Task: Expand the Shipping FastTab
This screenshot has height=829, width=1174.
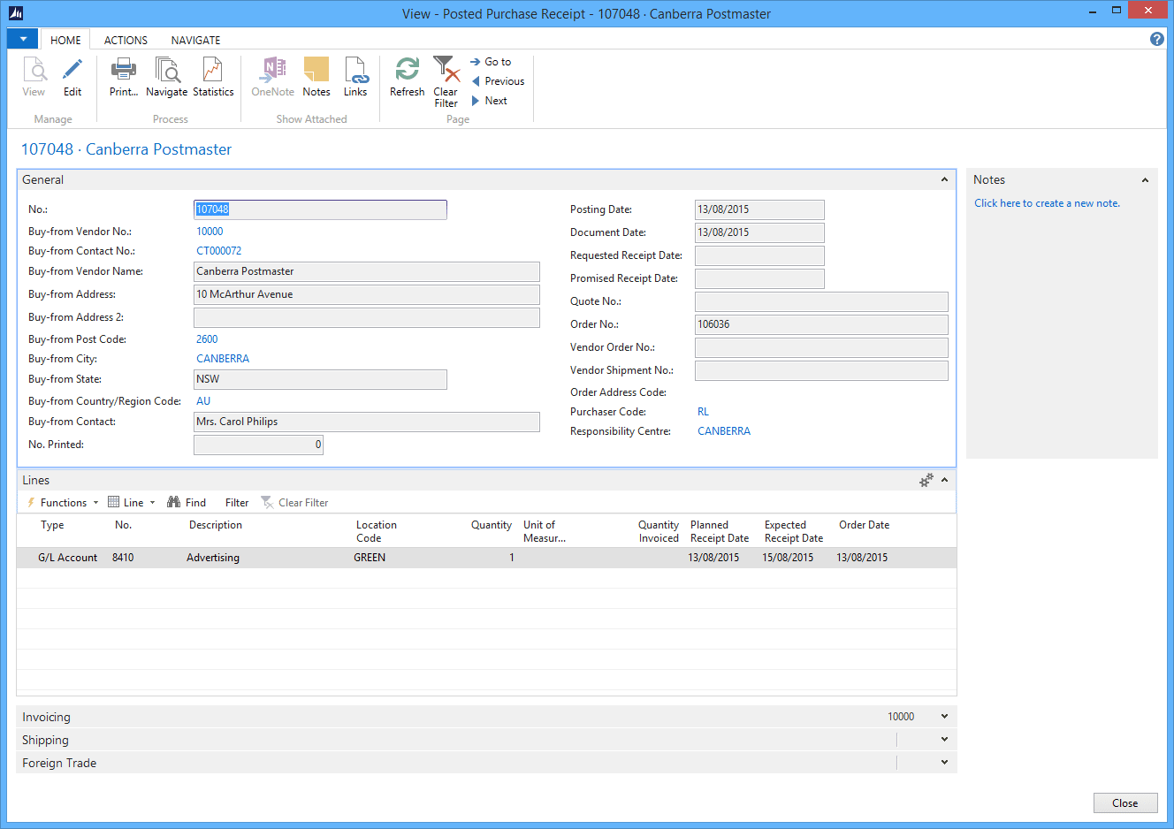Action: (x=944, y=740)
